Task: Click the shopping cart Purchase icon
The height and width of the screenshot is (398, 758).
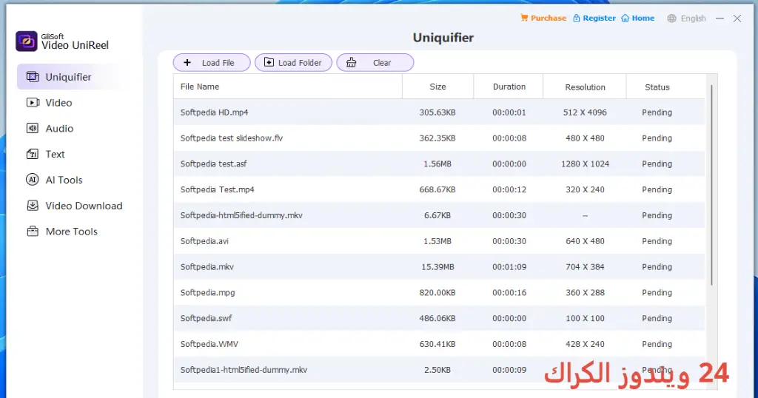Action: coord(524,18)
